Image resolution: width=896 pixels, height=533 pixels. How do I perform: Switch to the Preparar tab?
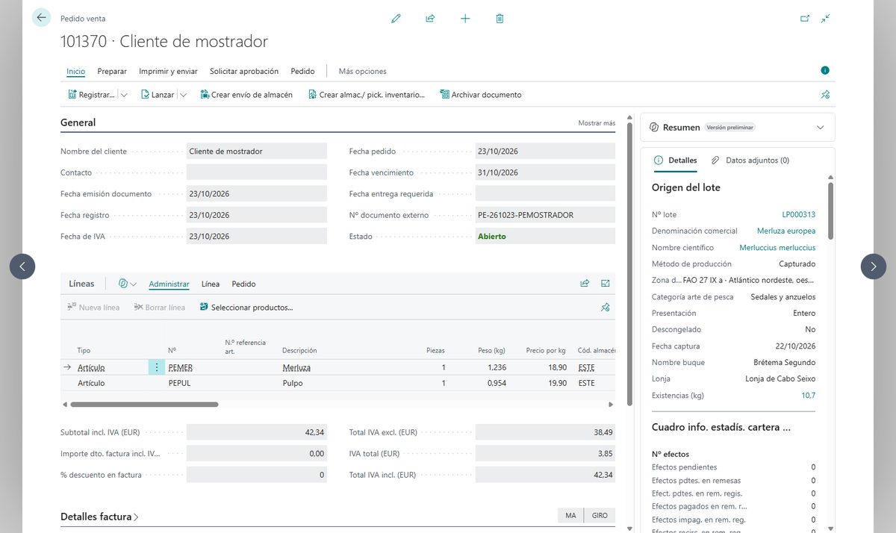pos(112,71)
